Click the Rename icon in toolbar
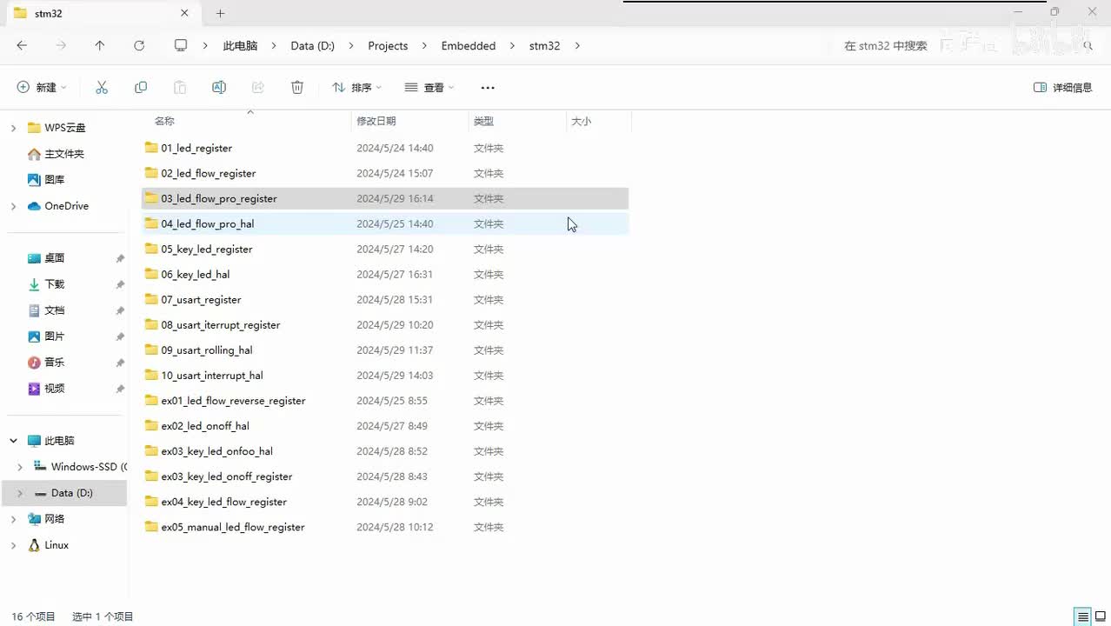1111x626 pixels. pos(219,88)
